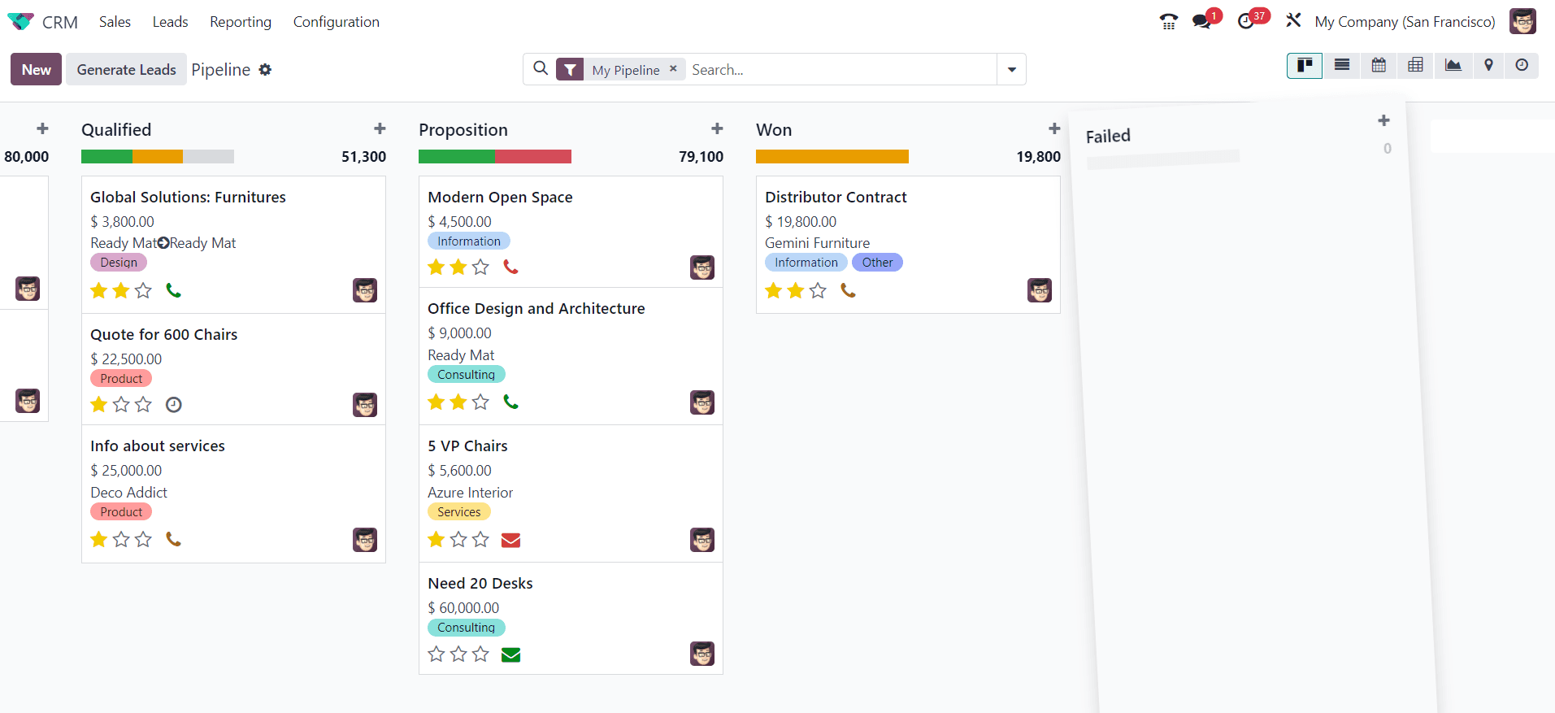Set third star priority on Global Solutions card
Screen dimensions: 1555x713
coord(143,290)
